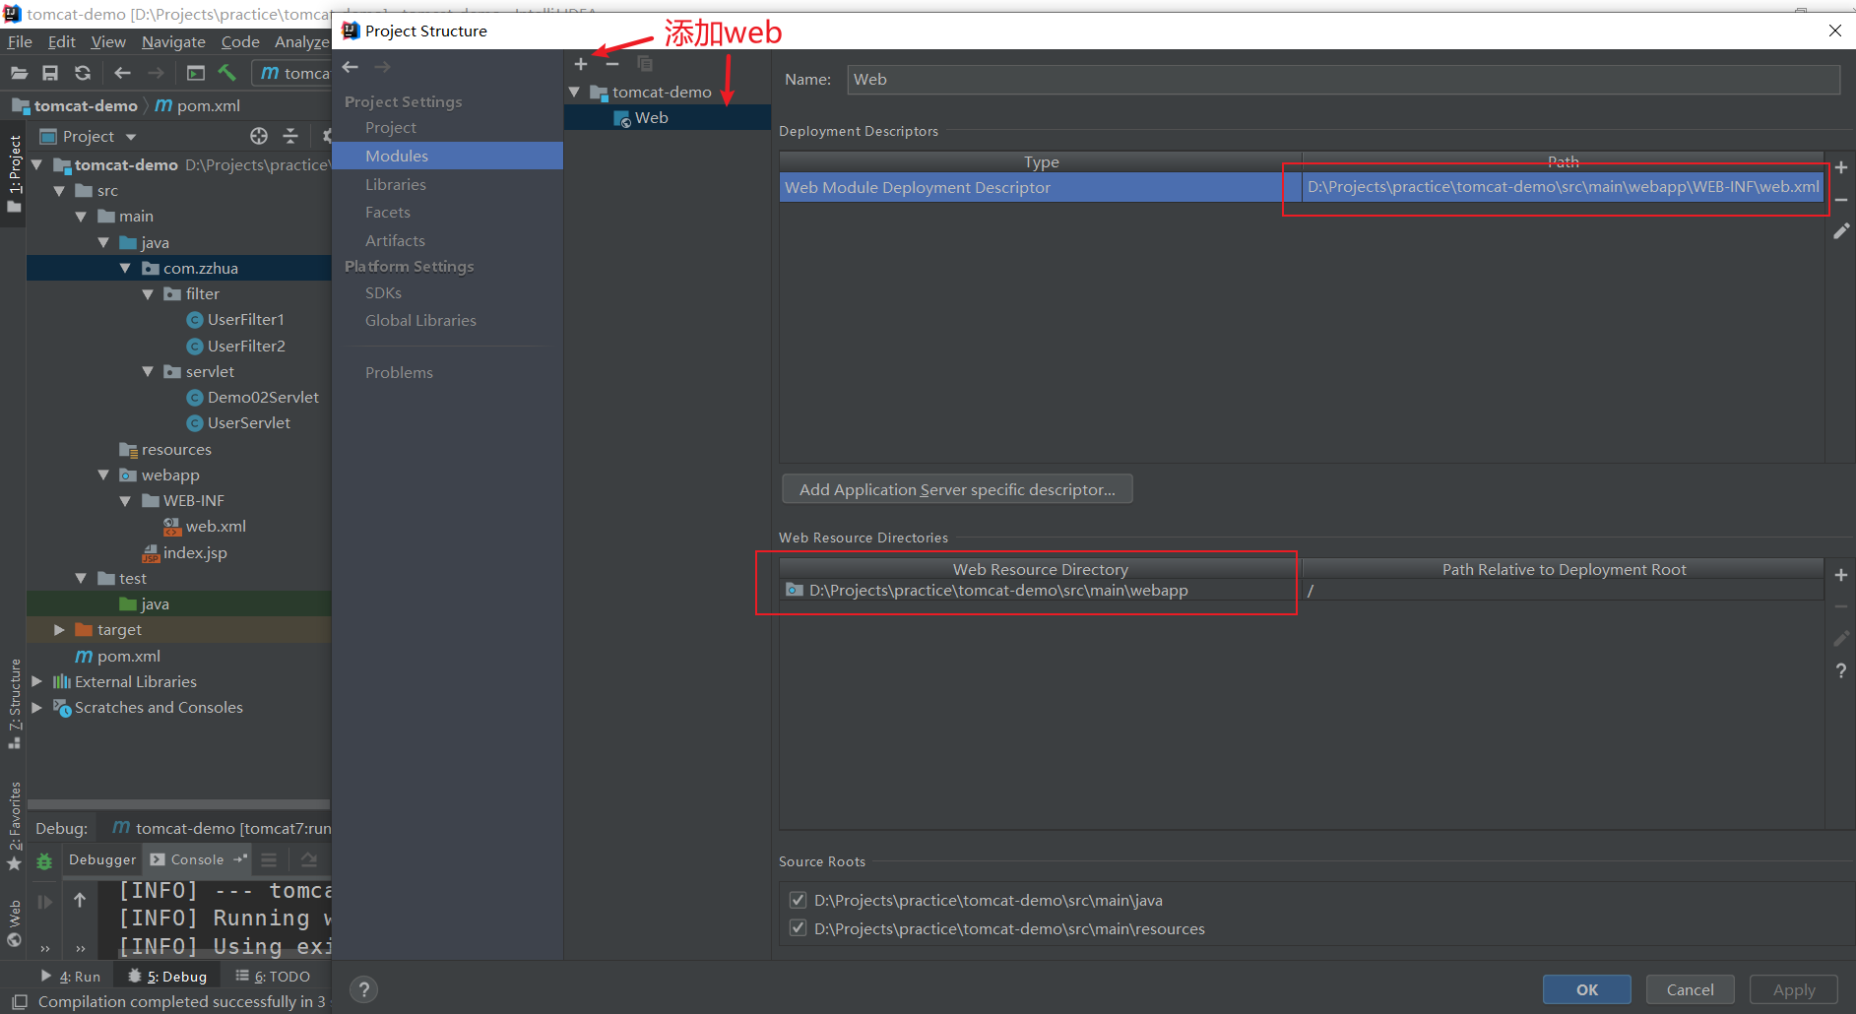Switch to the Debugger tab
Image resolution: width=1856 pixels, height=1014 pixels.
[102, 859]
